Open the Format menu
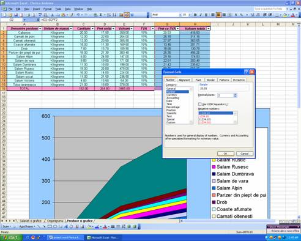This screenshot has height=241, width=301. point(47,9)
